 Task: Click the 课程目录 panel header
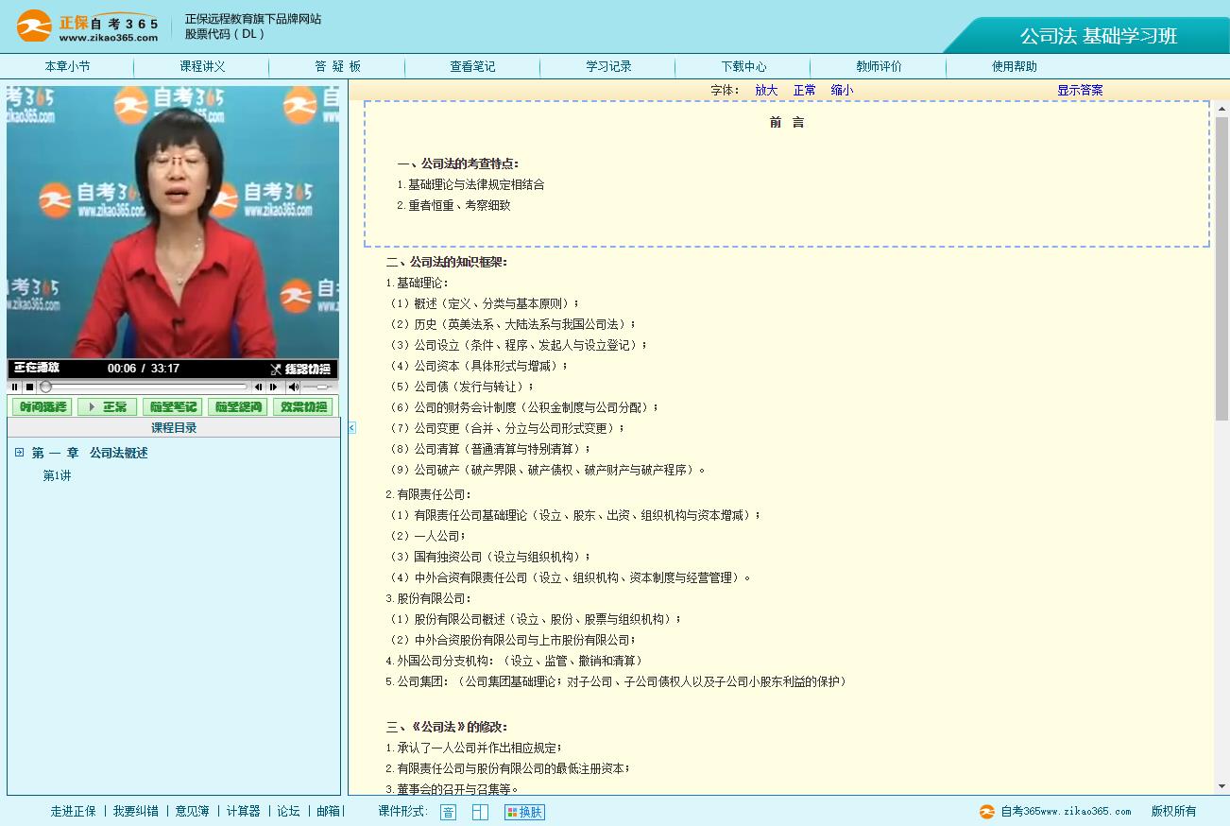point(174,428)
